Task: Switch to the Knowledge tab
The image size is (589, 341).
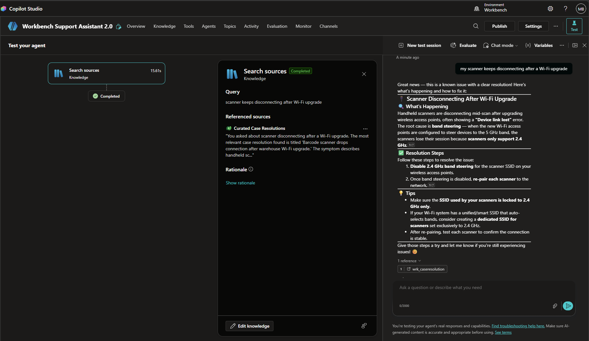Action: [164, 26]
